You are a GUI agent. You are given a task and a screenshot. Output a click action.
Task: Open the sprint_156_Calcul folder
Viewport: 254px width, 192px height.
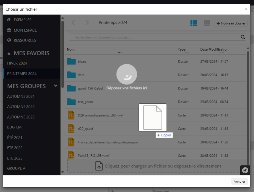(90, 89)
